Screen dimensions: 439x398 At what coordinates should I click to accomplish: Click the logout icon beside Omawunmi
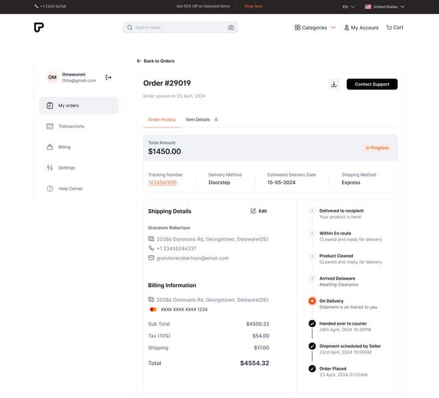tap(109, 77)
